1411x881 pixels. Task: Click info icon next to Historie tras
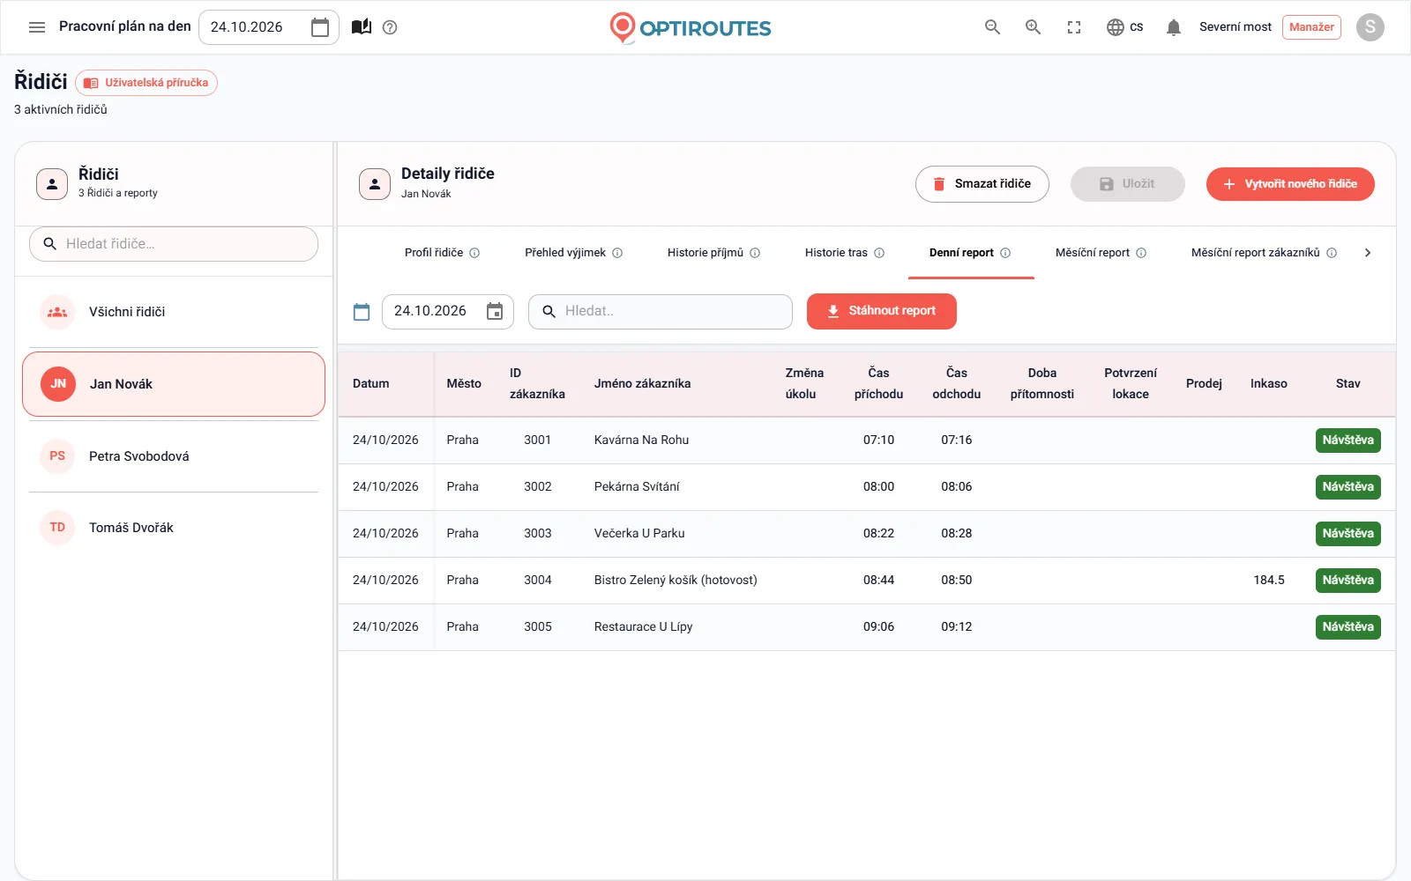click(x=879, y=253)
